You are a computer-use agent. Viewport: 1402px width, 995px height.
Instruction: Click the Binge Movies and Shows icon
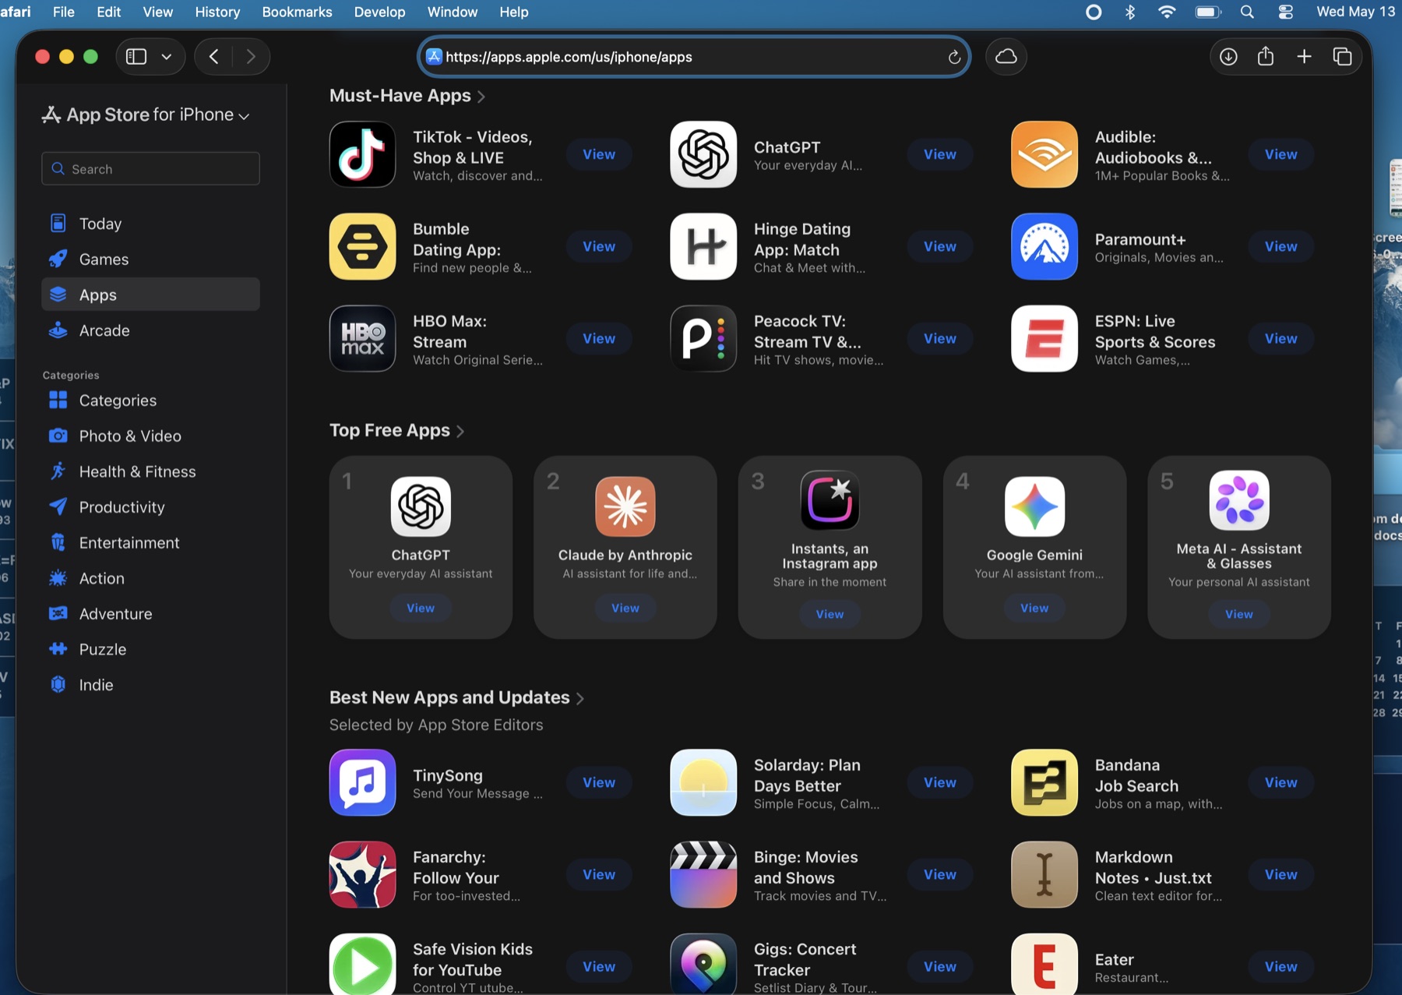(x=703, y=874)
